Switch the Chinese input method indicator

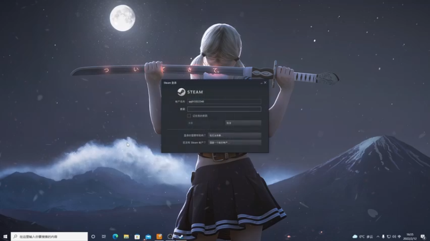coord(399,237)
